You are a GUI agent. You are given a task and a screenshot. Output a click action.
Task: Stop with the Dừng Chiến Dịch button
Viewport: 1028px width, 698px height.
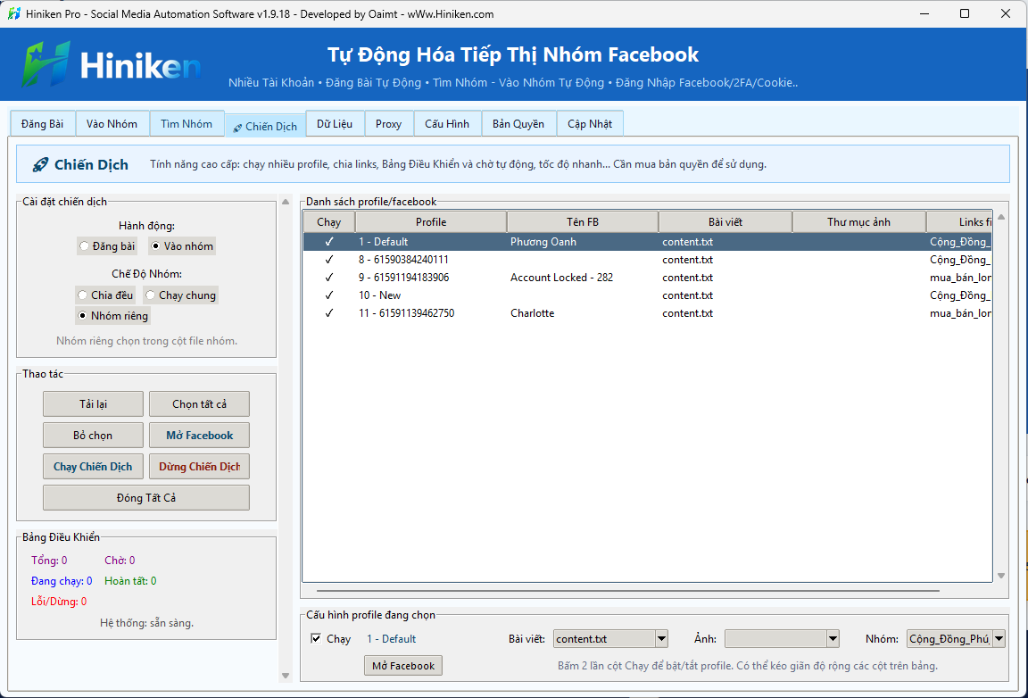[199, 467]
